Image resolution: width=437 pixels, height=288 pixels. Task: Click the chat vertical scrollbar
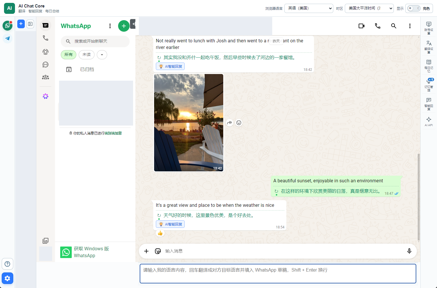pos(419,197)
